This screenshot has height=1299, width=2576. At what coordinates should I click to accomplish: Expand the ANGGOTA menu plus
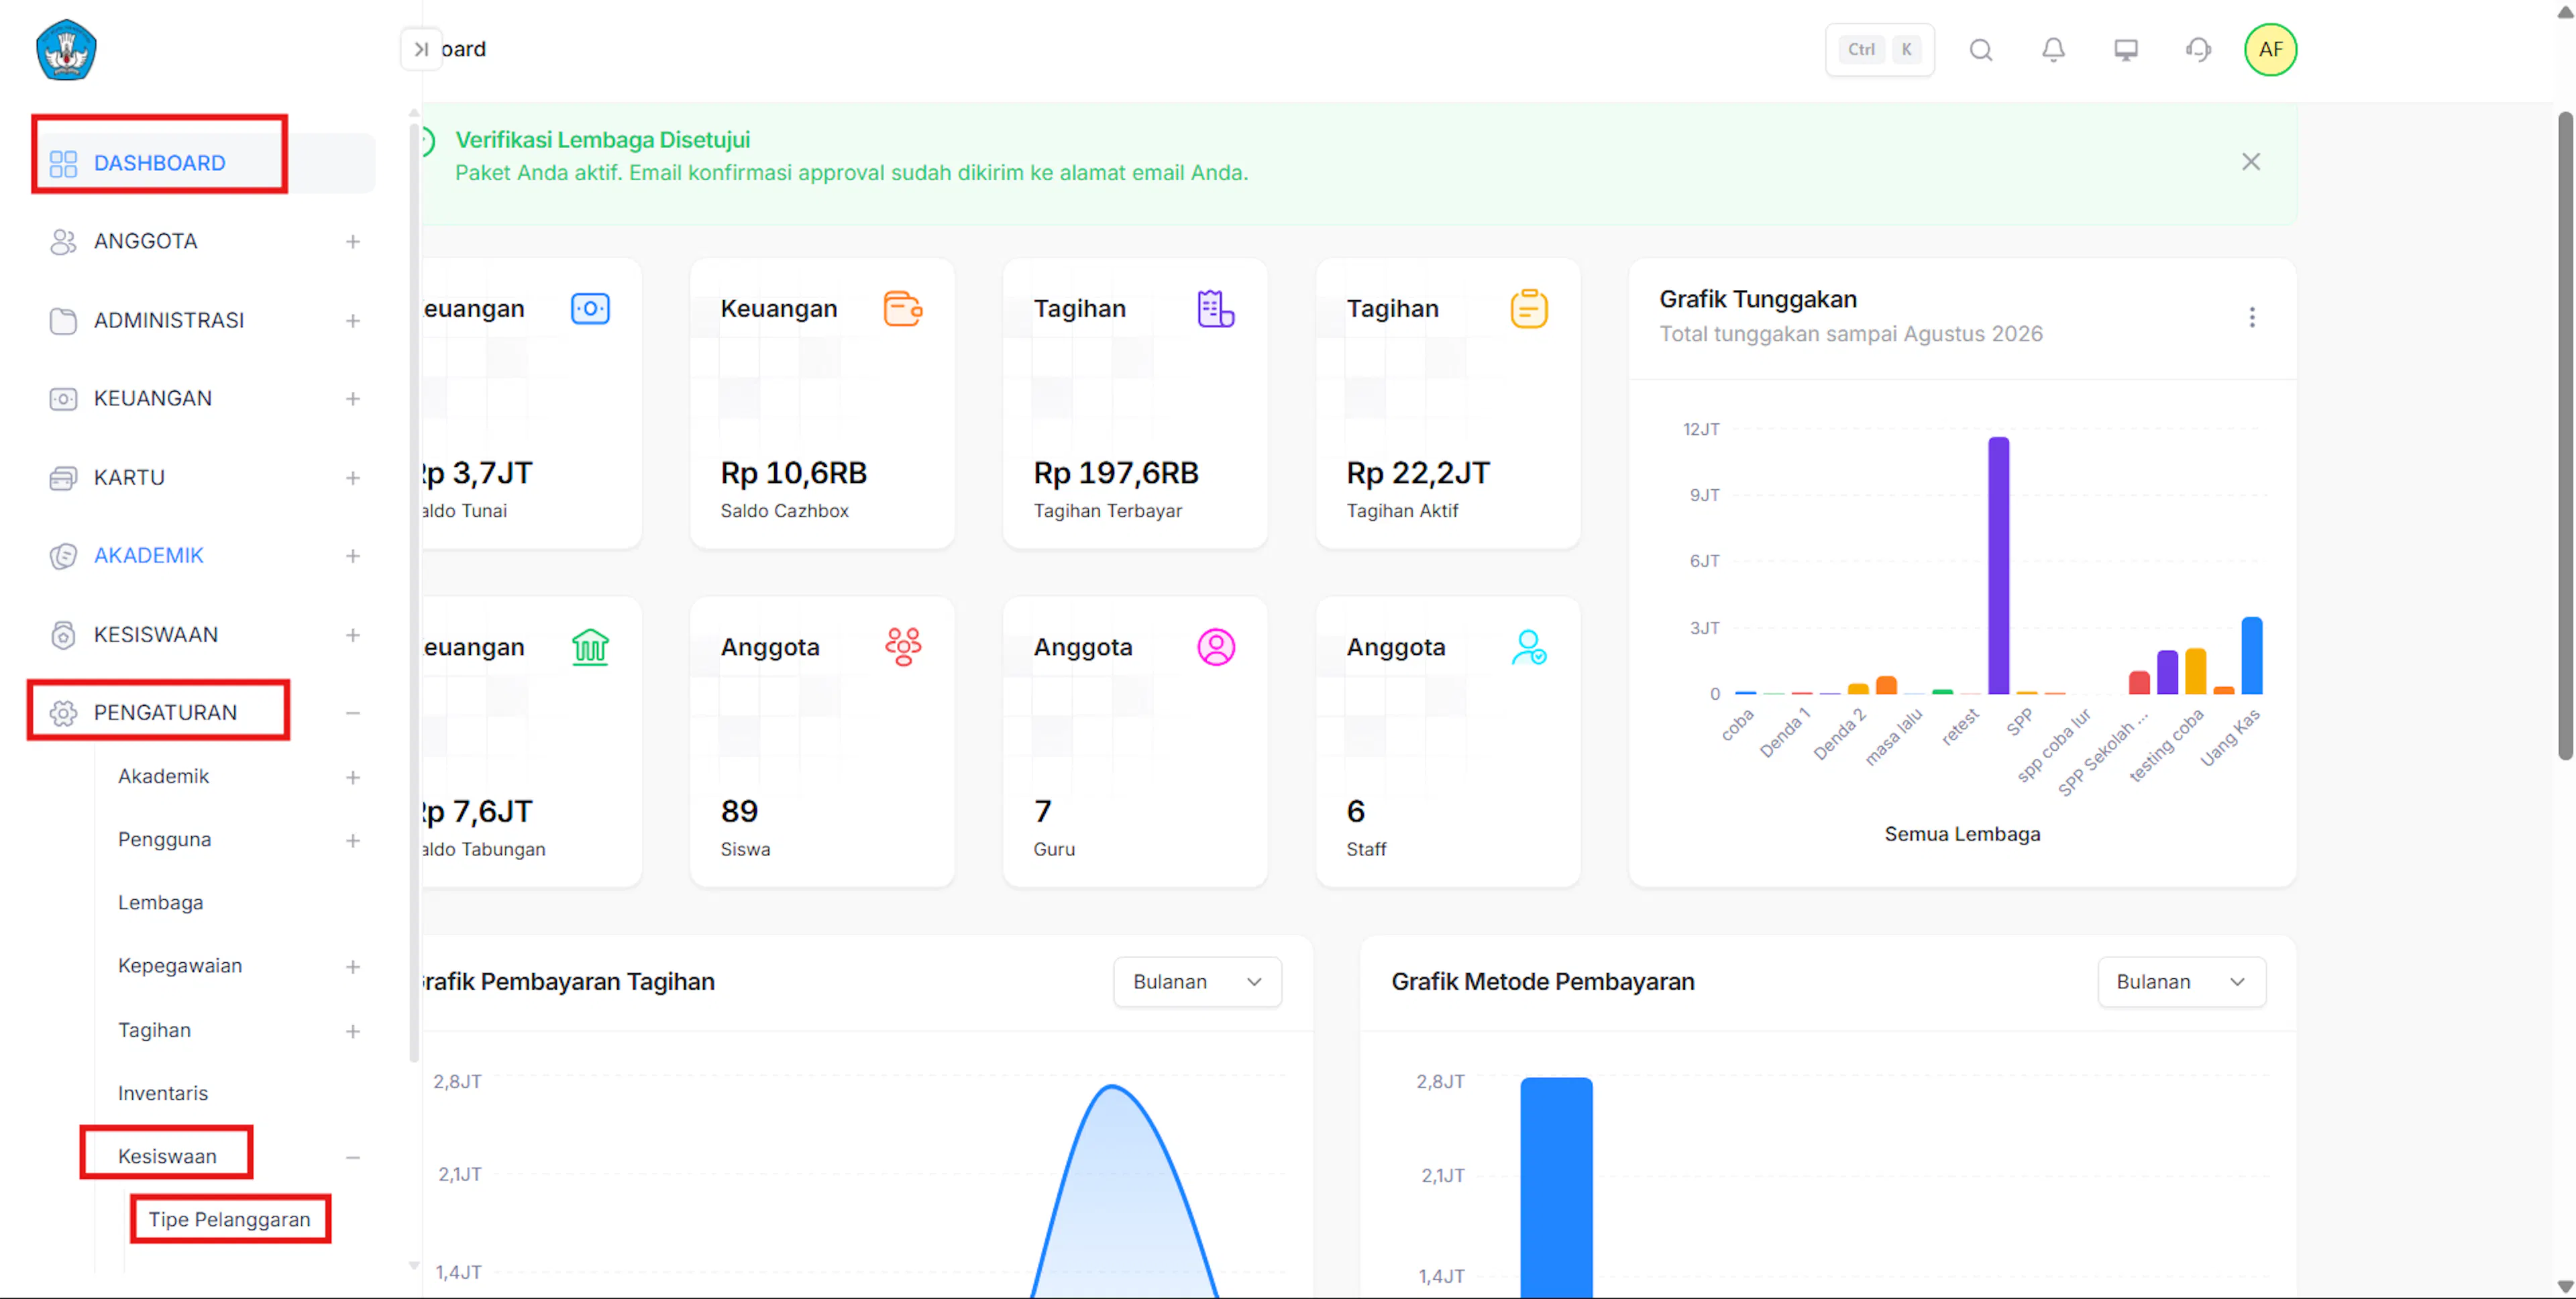352,242
